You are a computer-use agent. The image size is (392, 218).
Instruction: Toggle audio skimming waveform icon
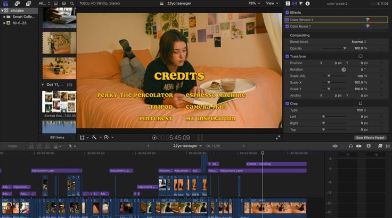pyautogui.click(x=335, y=146)
